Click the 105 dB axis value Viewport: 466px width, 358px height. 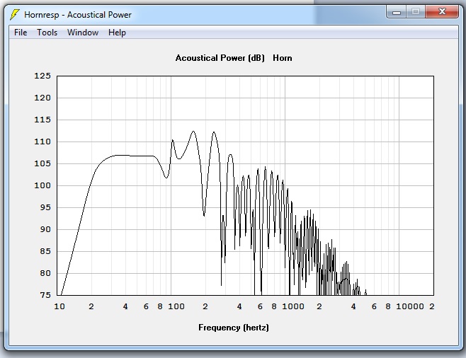(x=42, y=163)
